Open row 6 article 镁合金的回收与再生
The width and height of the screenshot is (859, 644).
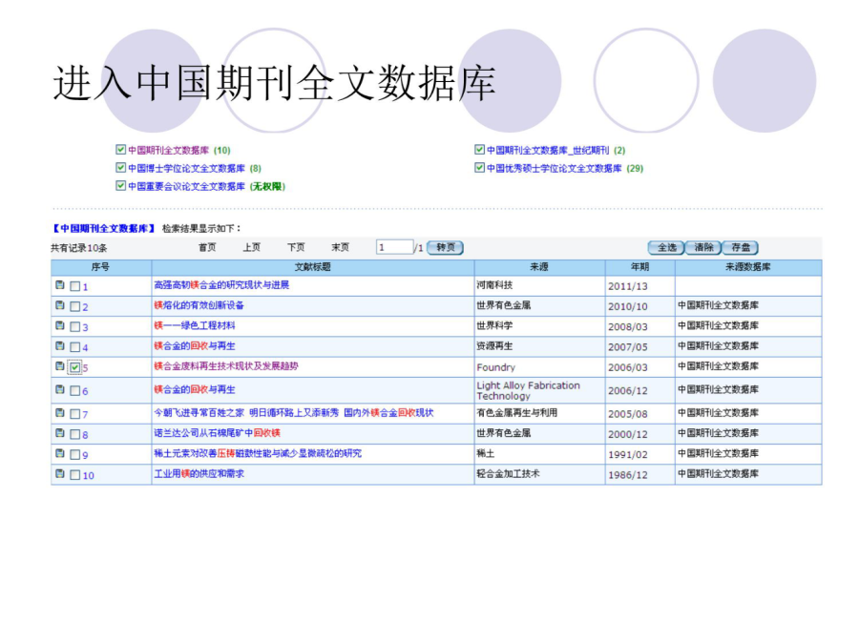coord(195,389)
